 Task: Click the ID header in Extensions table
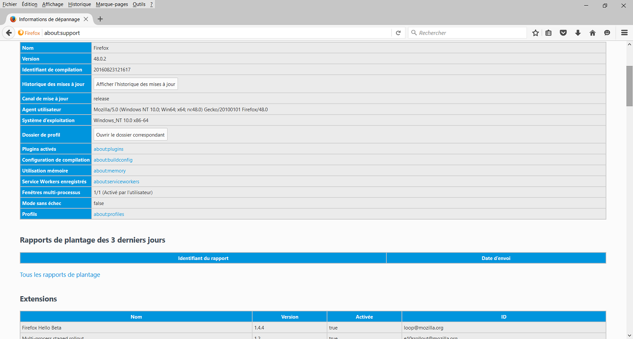click(x=504, y=317)
